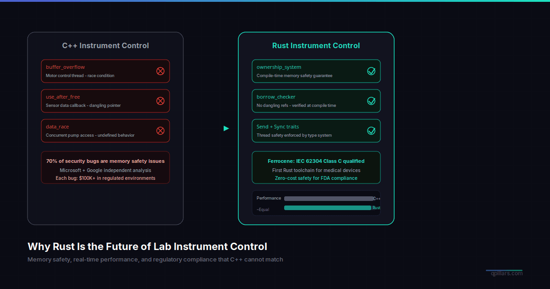Select the checkmark beside borrow_checker
550x289 pixels.
[371, 101]
